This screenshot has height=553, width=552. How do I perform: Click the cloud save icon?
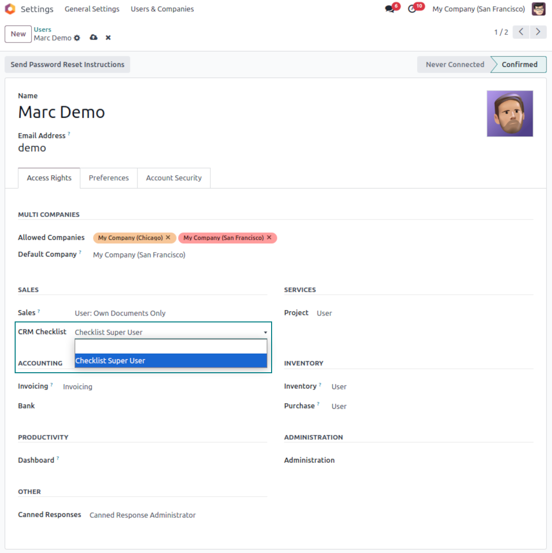[x=93, y=38]
